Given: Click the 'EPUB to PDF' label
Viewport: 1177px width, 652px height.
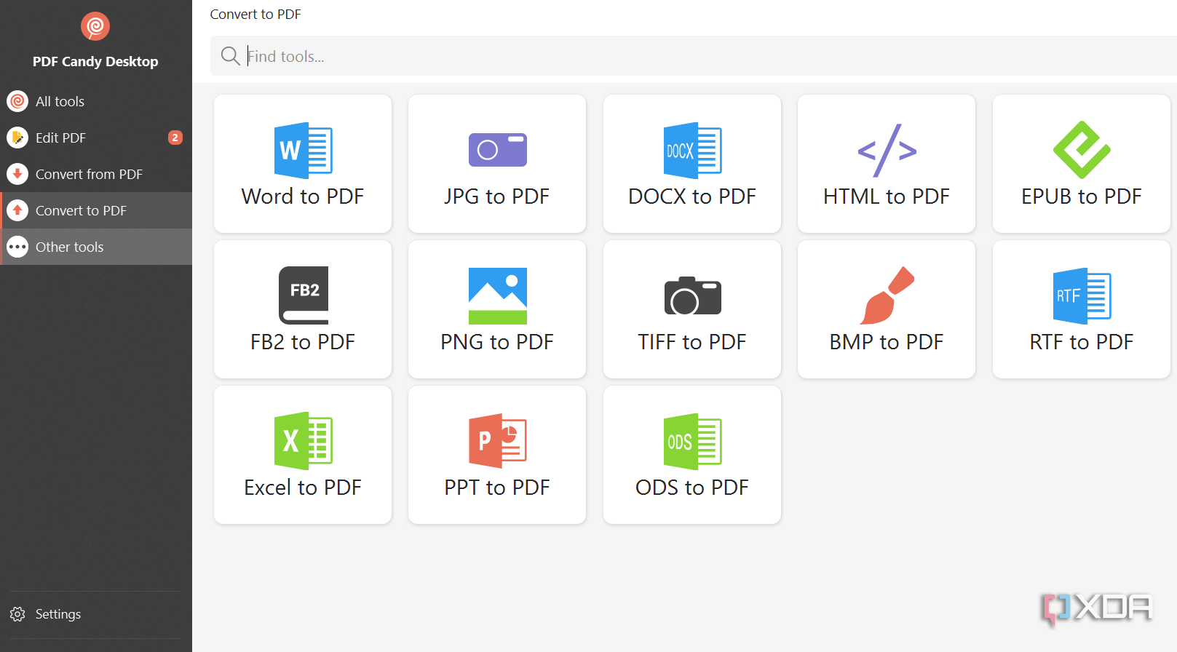Looking at the screenshot, I should click(x=1082, y=196).
